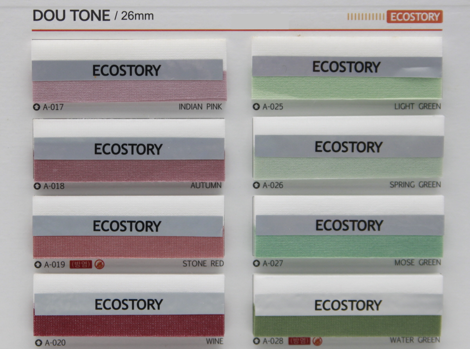Click the orange ECOSTORY logo badge at top

415,17
